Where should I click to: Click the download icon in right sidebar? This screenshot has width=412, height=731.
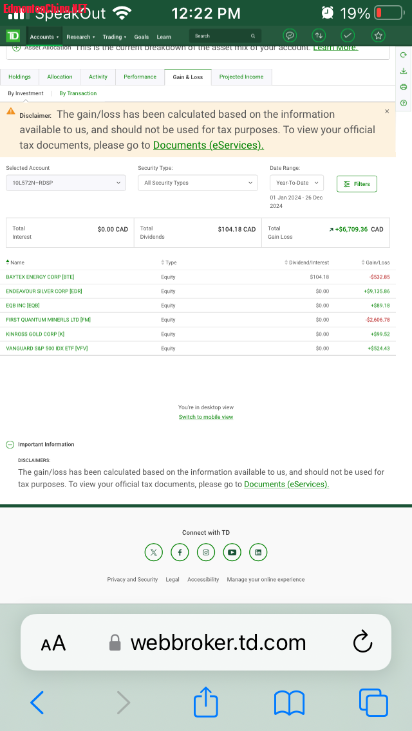tap(404, 71)
